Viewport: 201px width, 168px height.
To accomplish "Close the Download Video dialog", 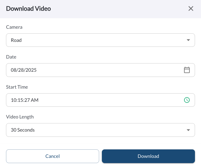I will (191, 8).
